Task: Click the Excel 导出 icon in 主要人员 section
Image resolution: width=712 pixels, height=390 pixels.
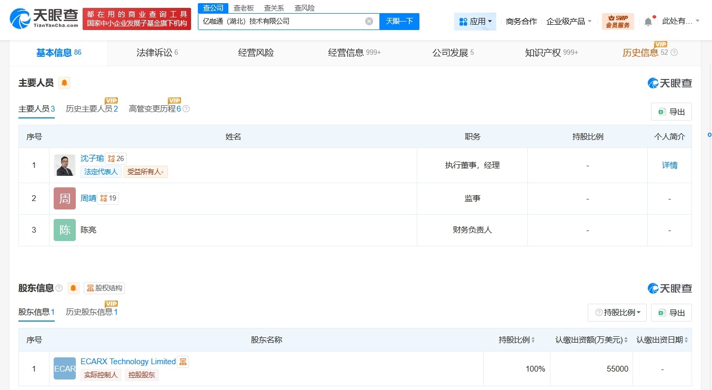Action: click(661, 112)
